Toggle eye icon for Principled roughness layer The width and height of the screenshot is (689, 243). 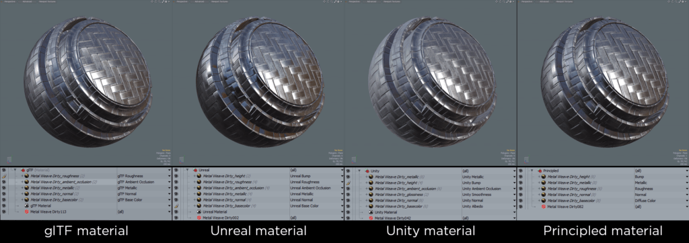click(x=521, y=189)
